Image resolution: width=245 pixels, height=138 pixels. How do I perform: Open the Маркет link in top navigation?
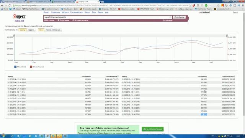click(87, 12)
